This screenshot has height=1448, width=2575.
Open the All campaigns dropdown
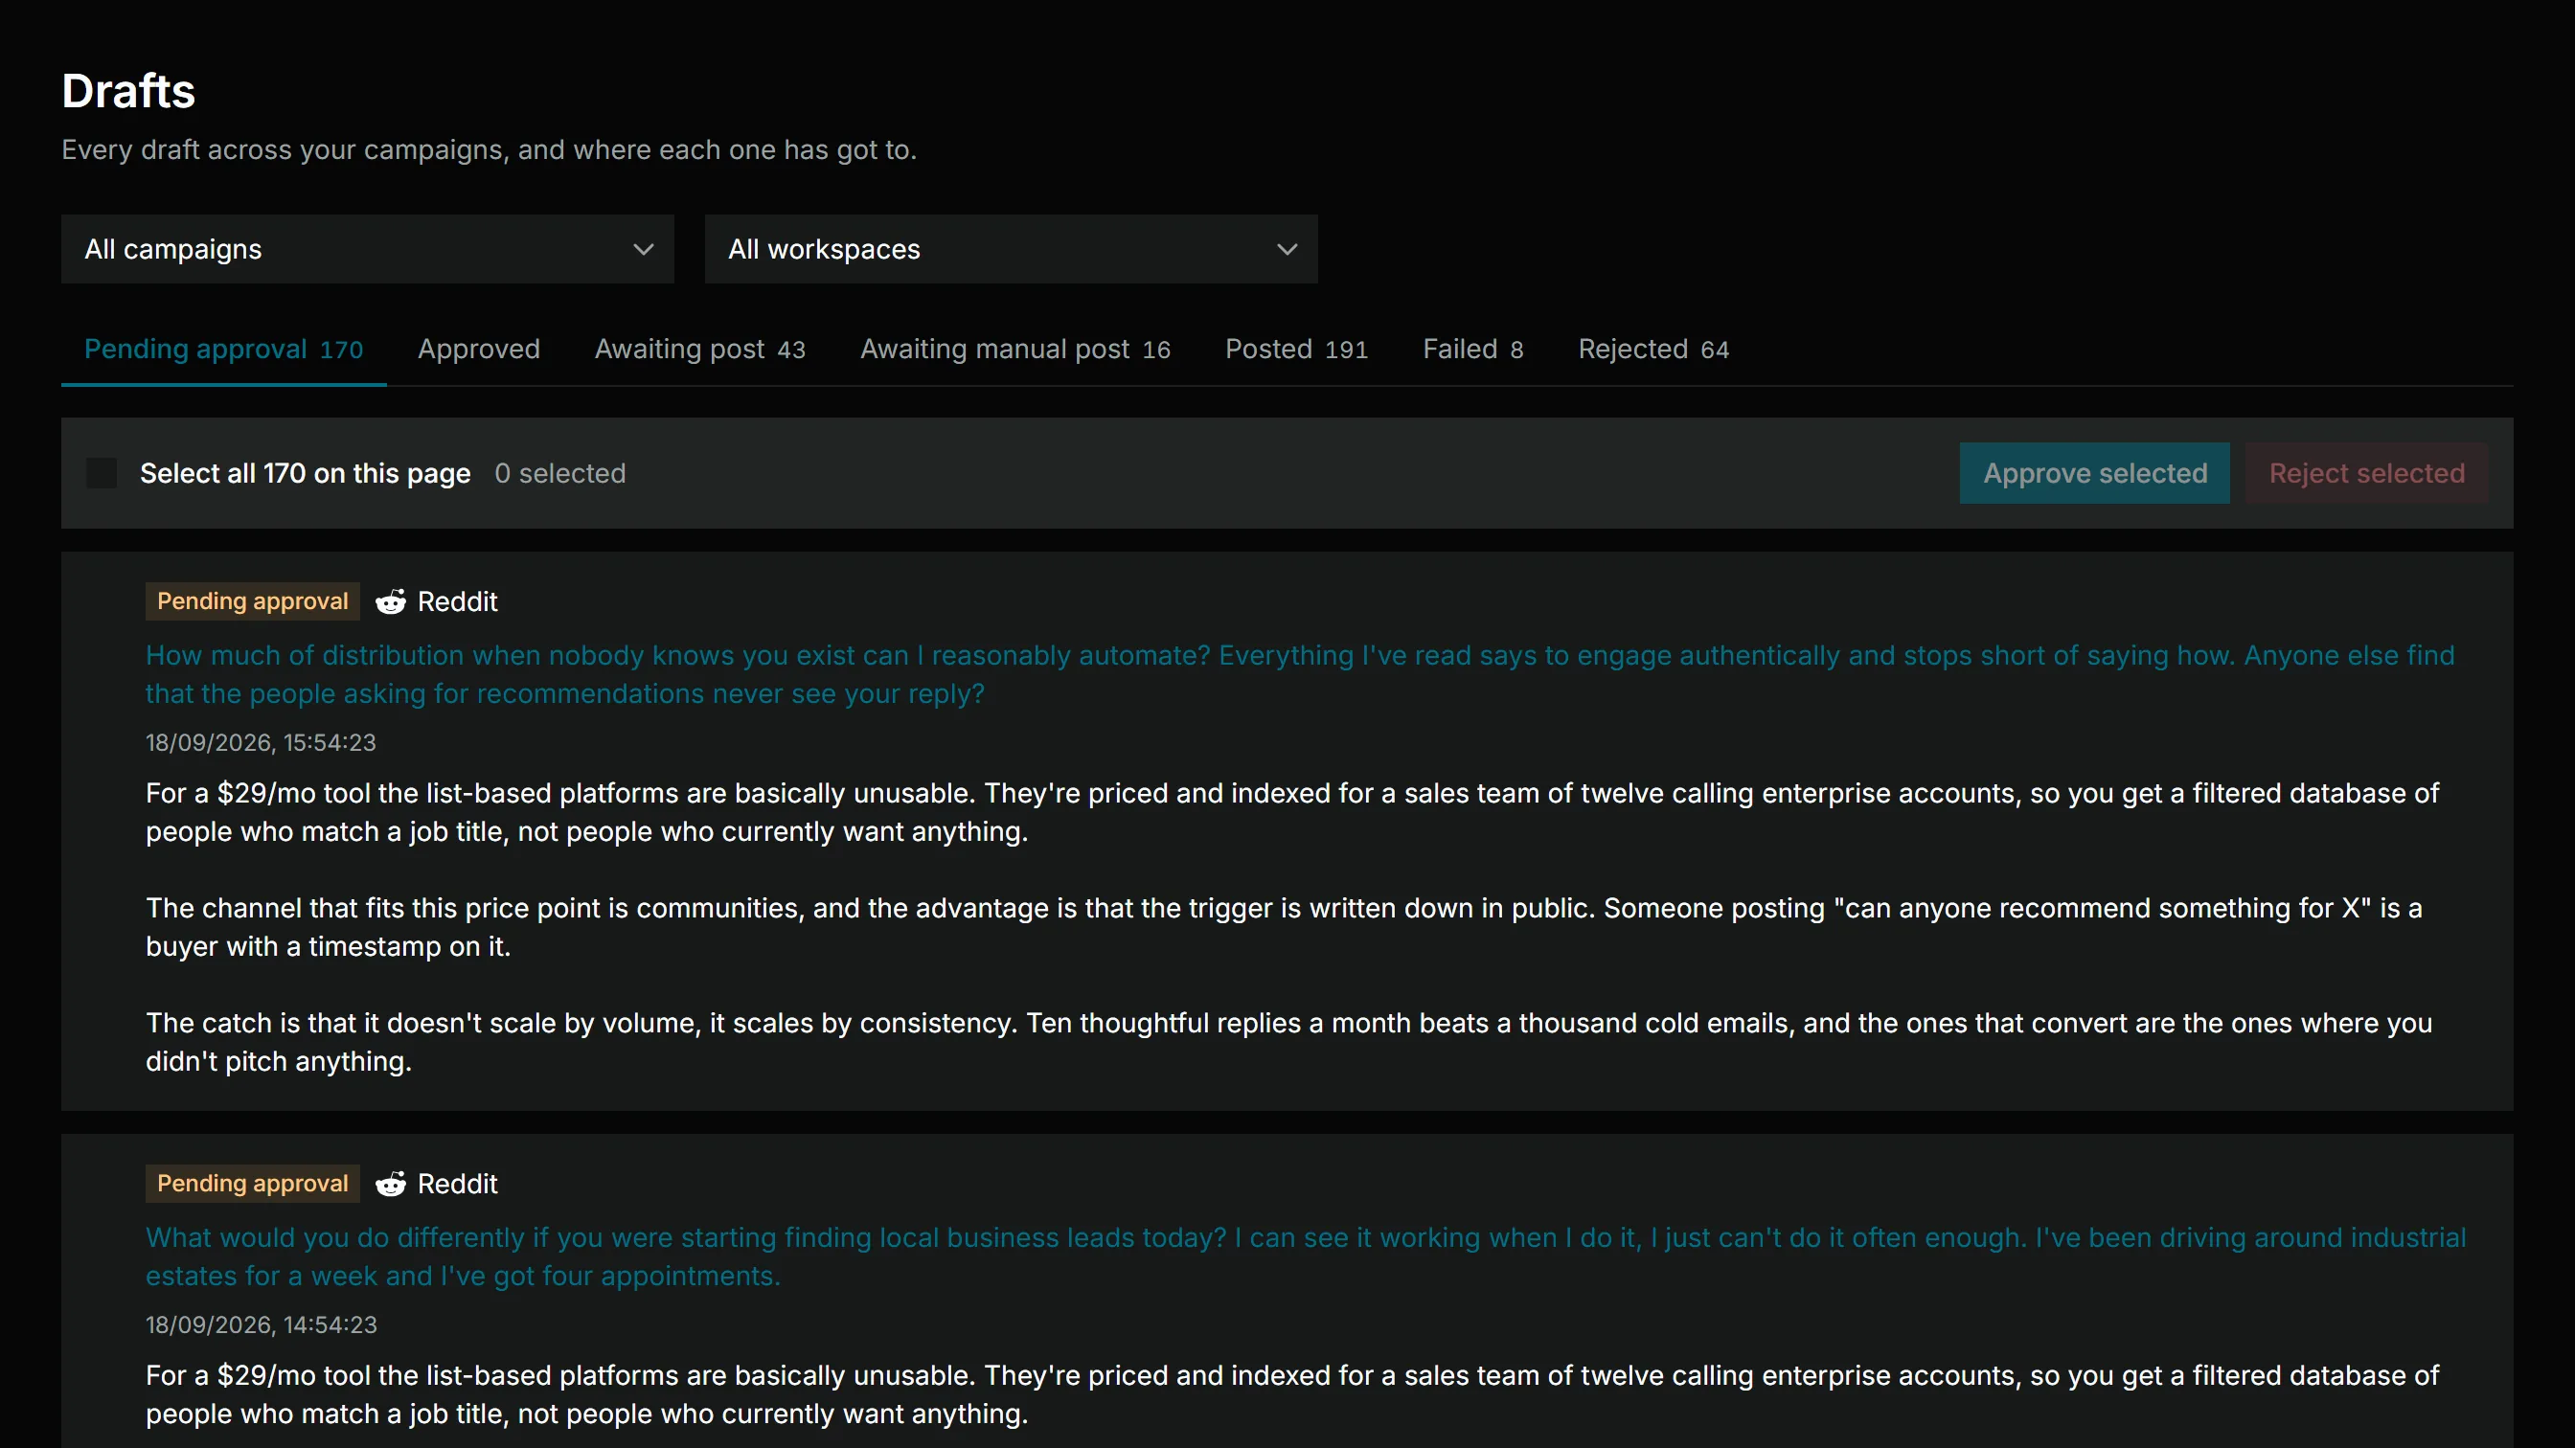(367, 249)
